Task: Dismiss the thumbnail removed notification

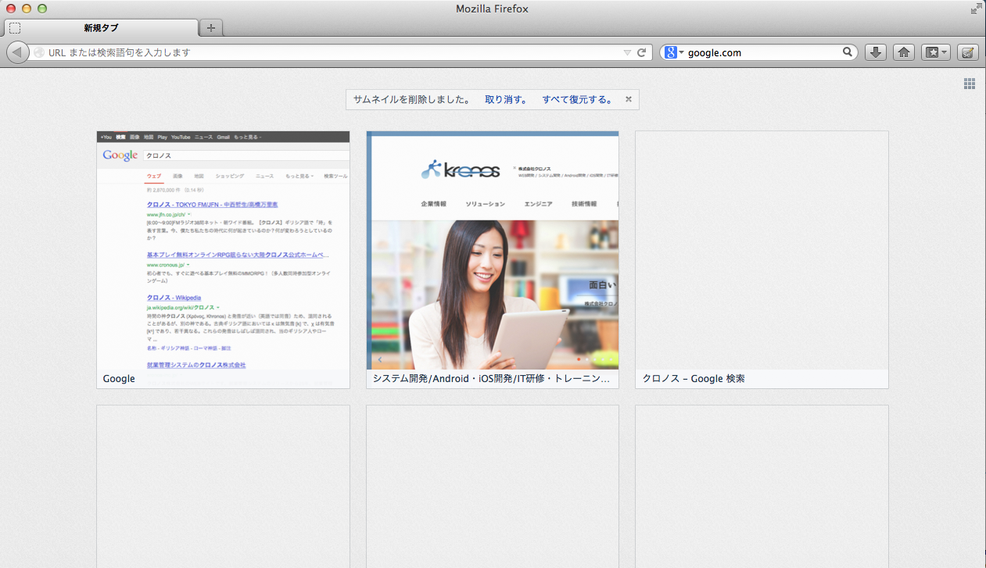Action: tap(628, 99)
